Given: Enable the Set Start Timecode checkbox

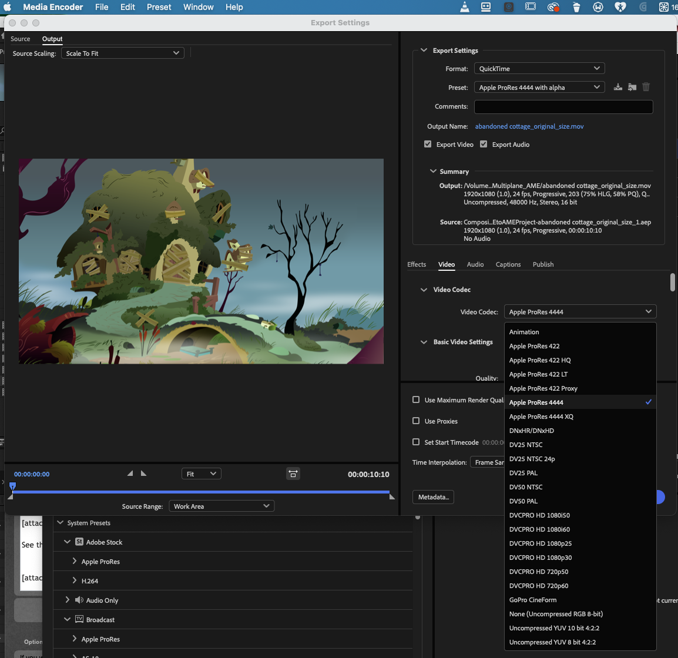Looking at the screenshot, I should point(416,442).
